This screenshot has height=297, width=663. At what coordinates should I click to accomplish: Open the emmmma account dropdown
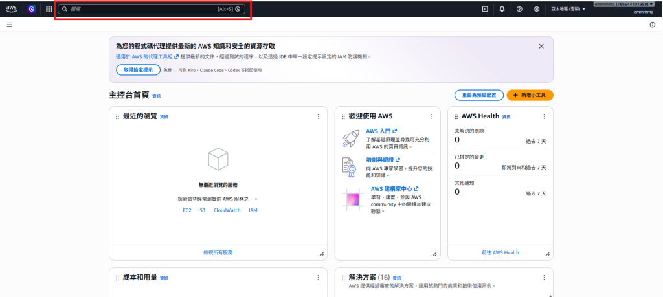(624, 5)
